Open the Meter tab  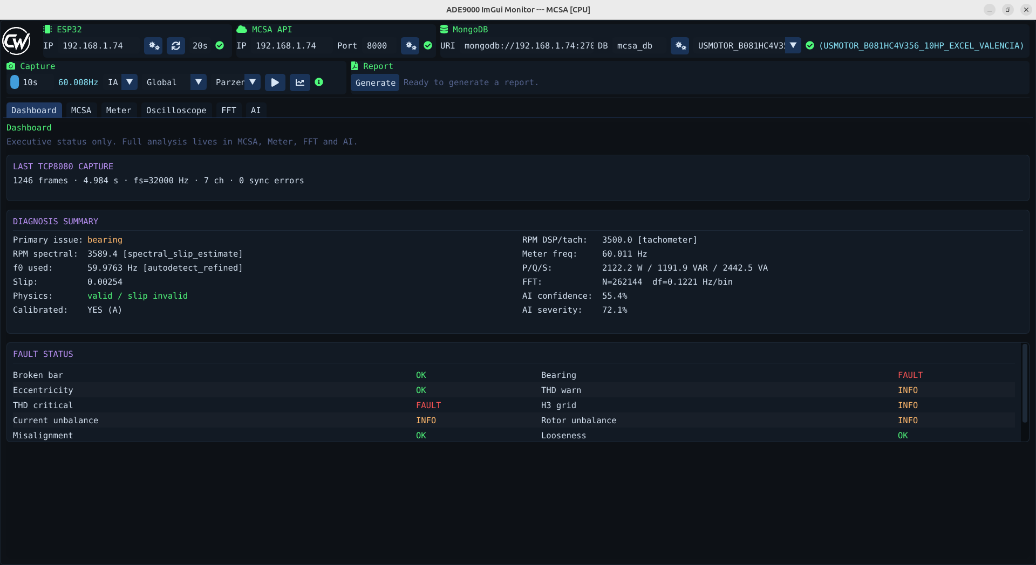pyautogui.click(x=119, y=111)
